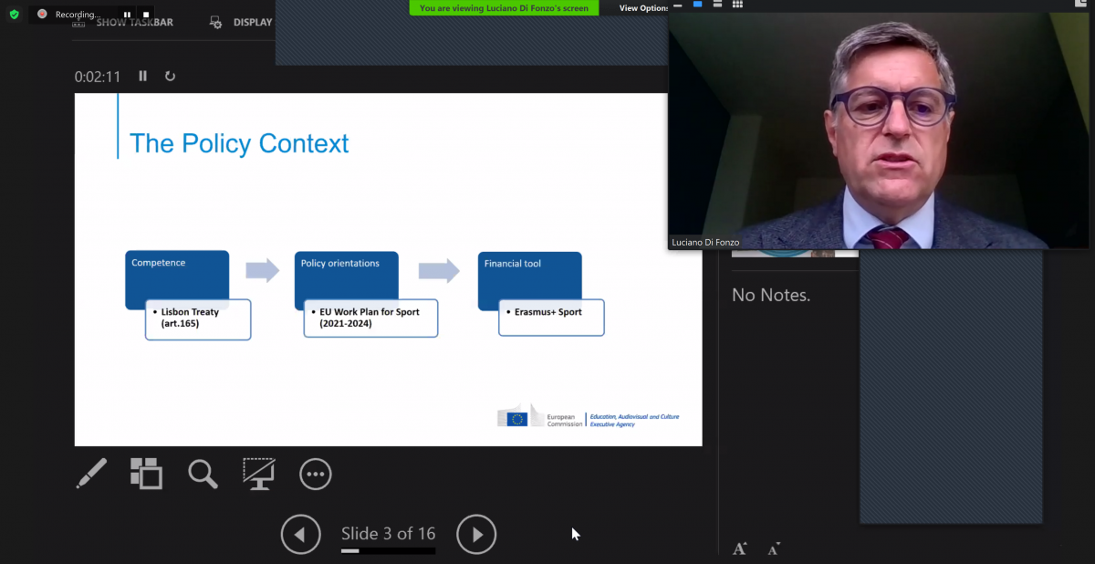The width and height of the screenshot is (1095, 564).
Task: Open the see all slides view
Action: [146, 474]
